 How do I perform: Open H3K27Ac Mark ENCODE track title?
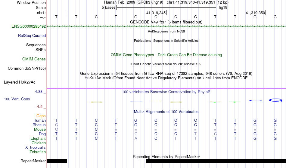(x=166, y=78)
